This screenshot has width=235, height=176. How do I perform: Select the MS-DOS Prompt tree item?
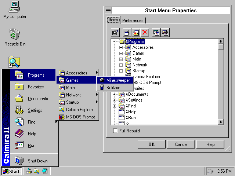pos(147,82)
